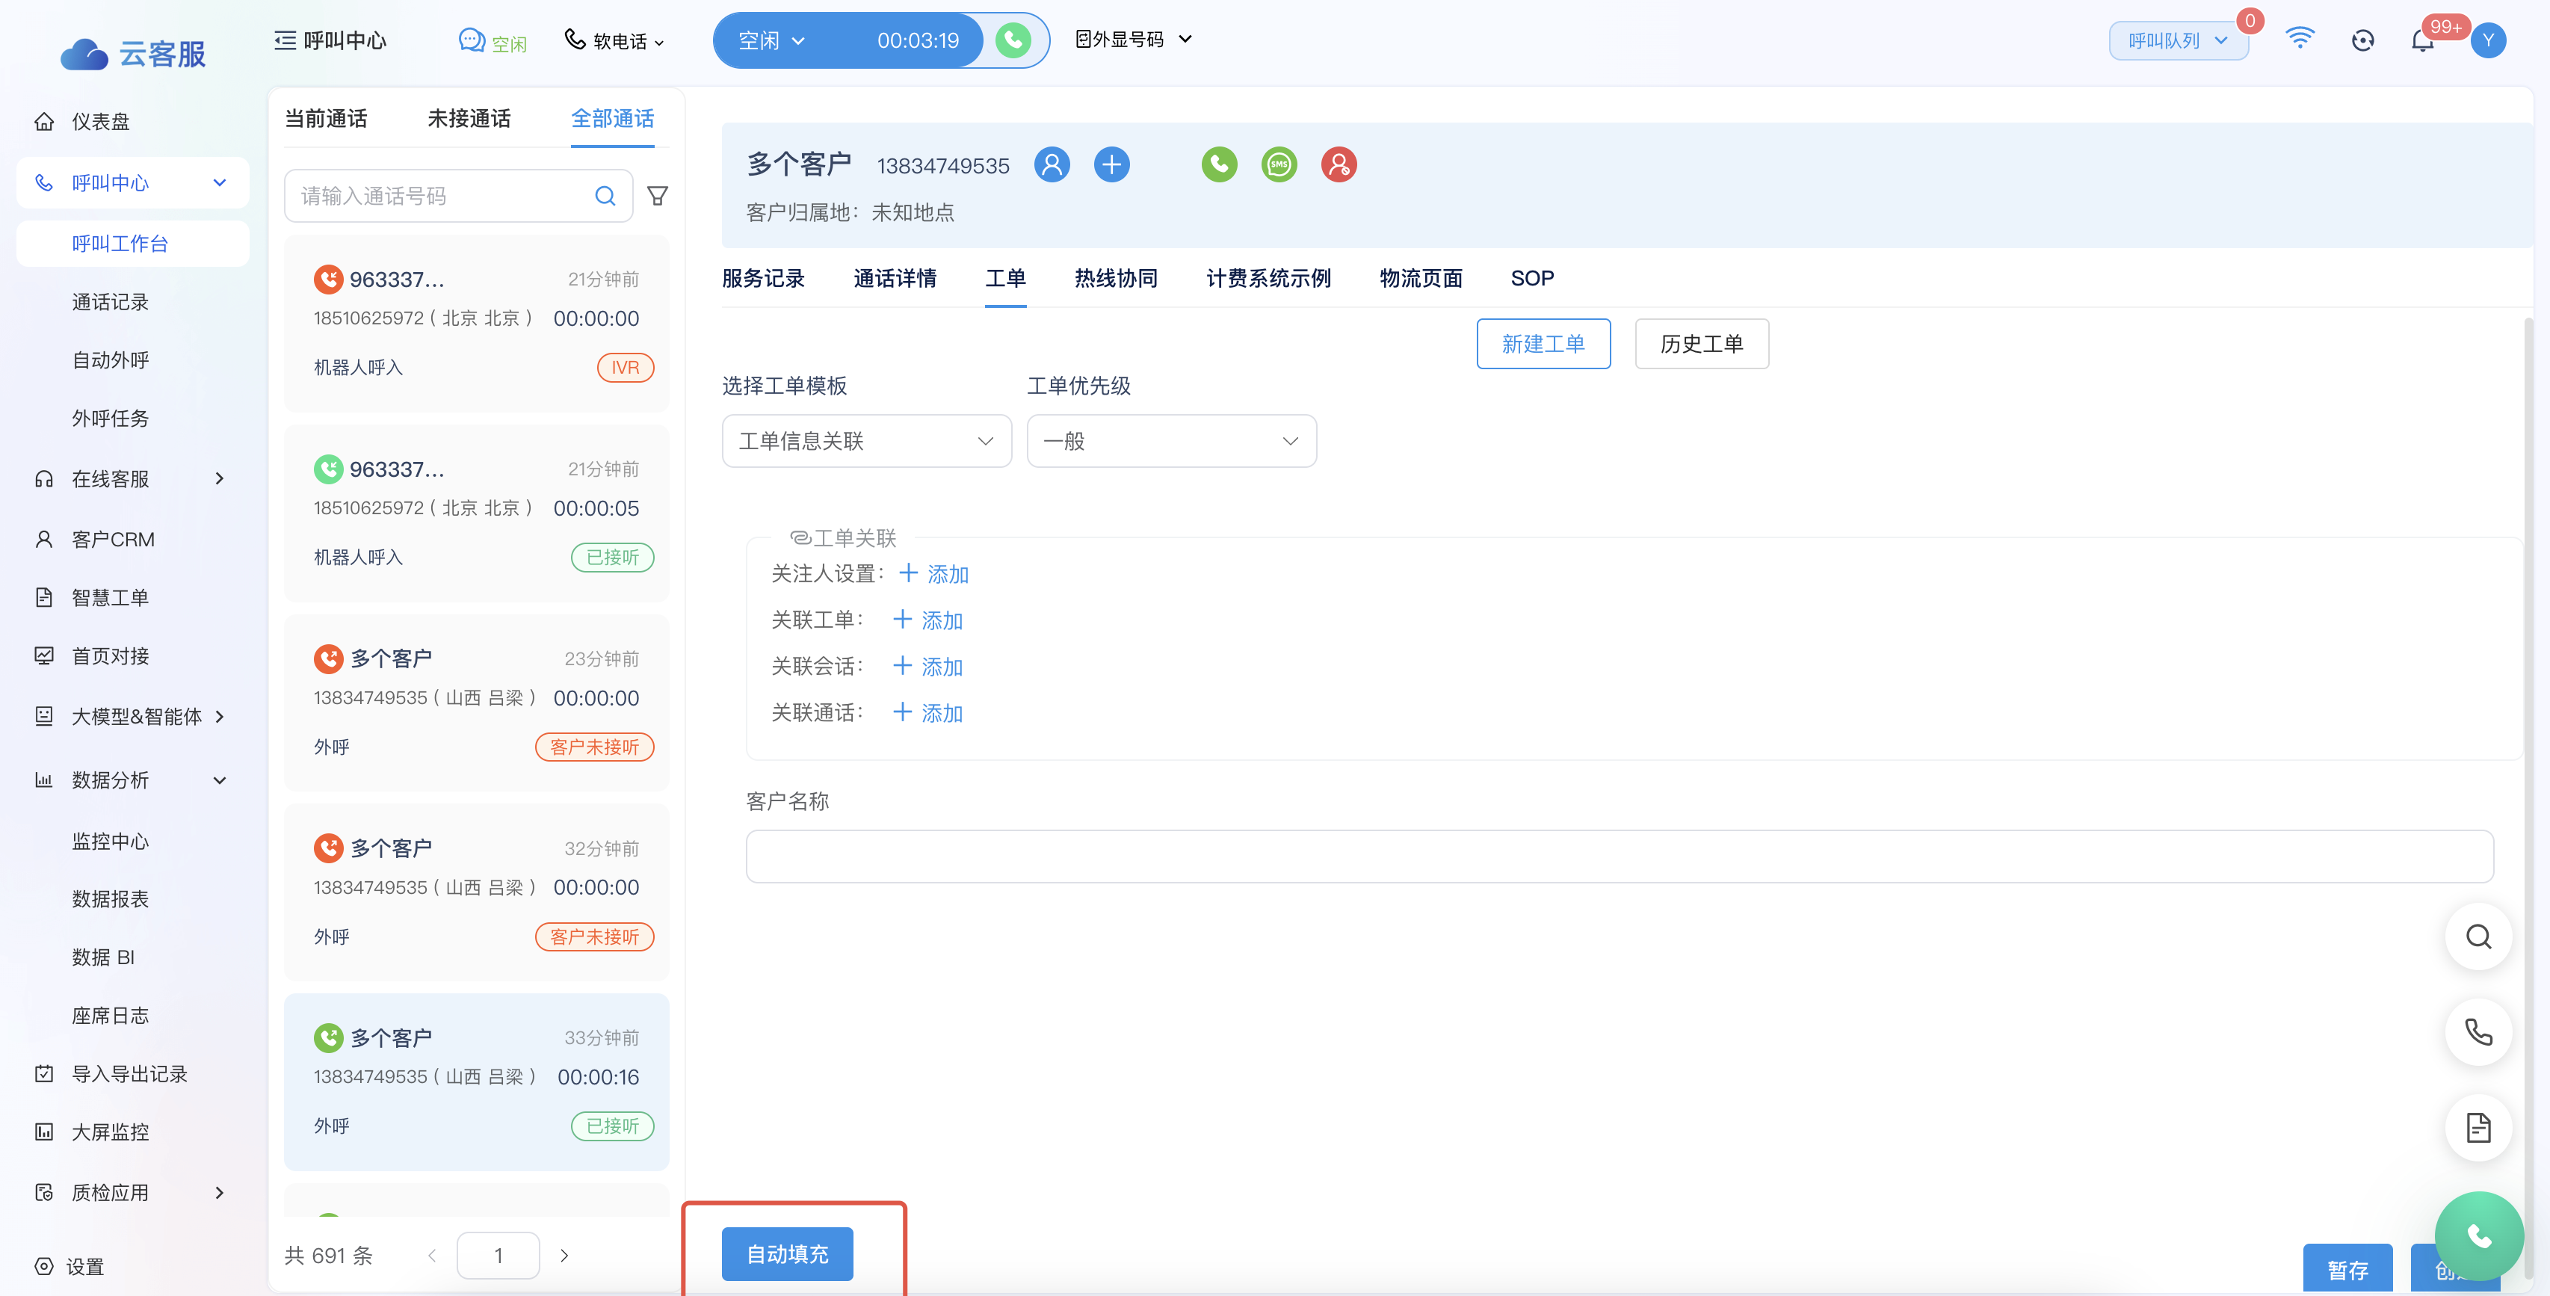
Task: Click the SMS icon in customer header
Action: pyautogui.click(x=1279, y=164)
